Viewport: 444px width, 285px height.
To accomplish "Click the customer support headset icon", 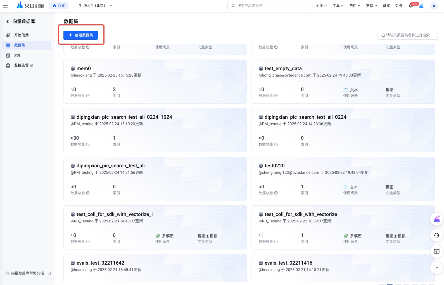I will [x=436, y=235].
